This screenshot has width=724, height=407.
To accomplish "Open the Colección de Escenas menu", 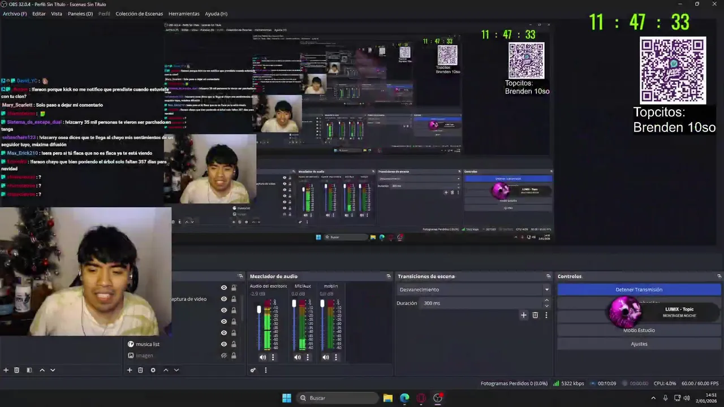I will [139, 14].
